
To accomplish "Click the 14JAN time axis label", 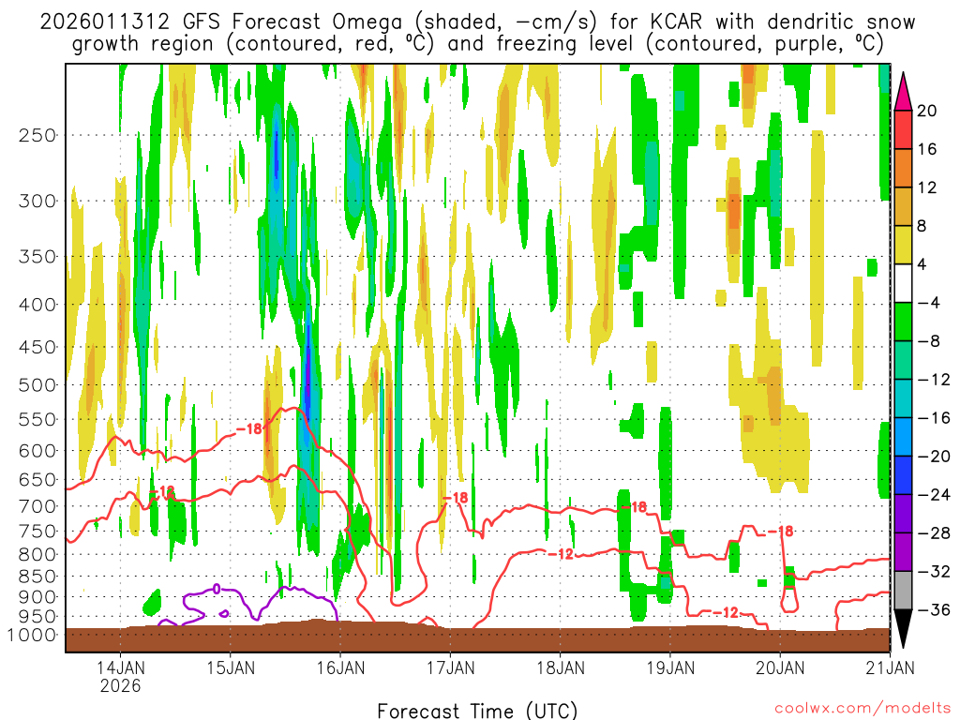I will (x=120, y=667).
